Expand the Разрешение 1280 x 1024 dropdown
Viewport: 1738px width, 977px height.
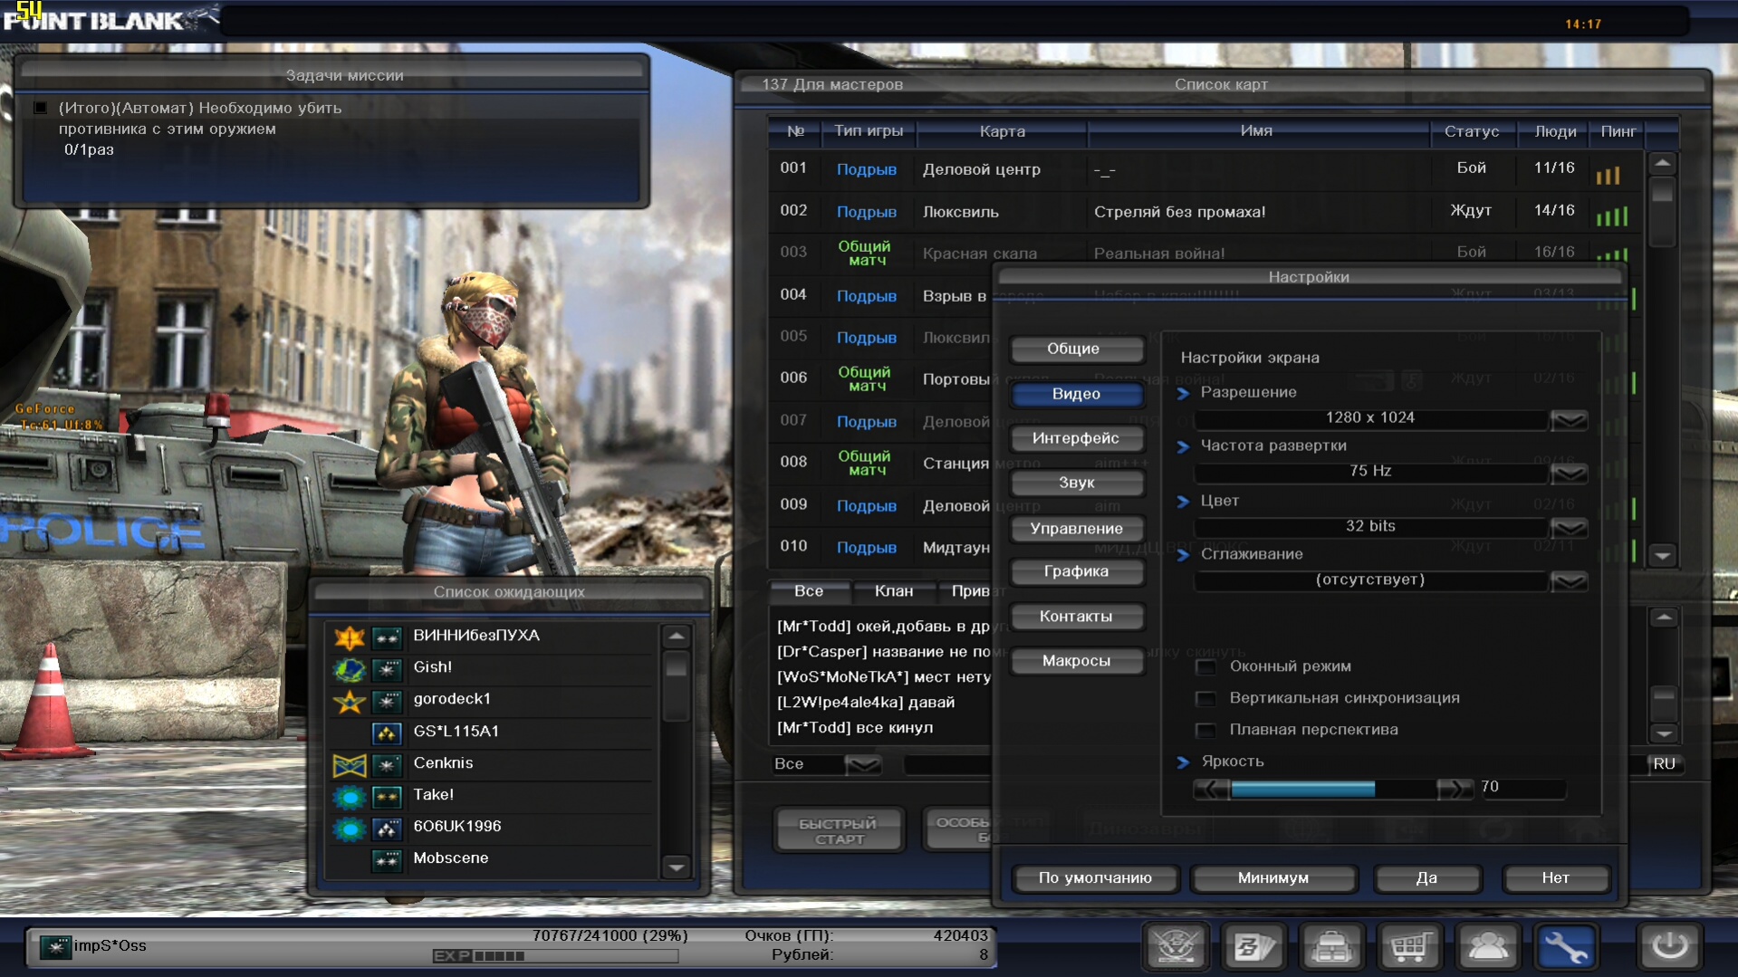click(1569, 419)
